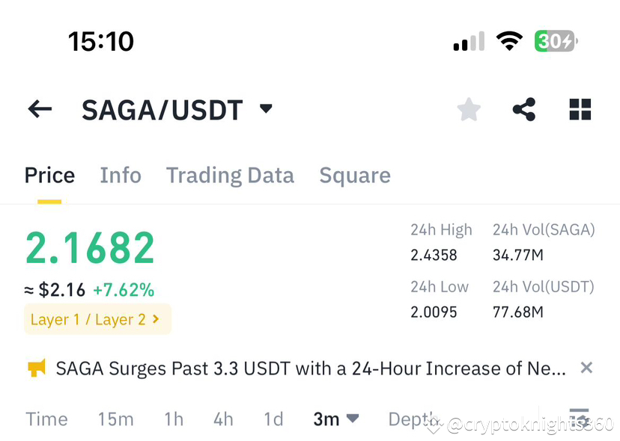Switch to the Trading Data tab
Image resolution: width=620 pixels, height=441 pixels.
(x=230, y=175)
